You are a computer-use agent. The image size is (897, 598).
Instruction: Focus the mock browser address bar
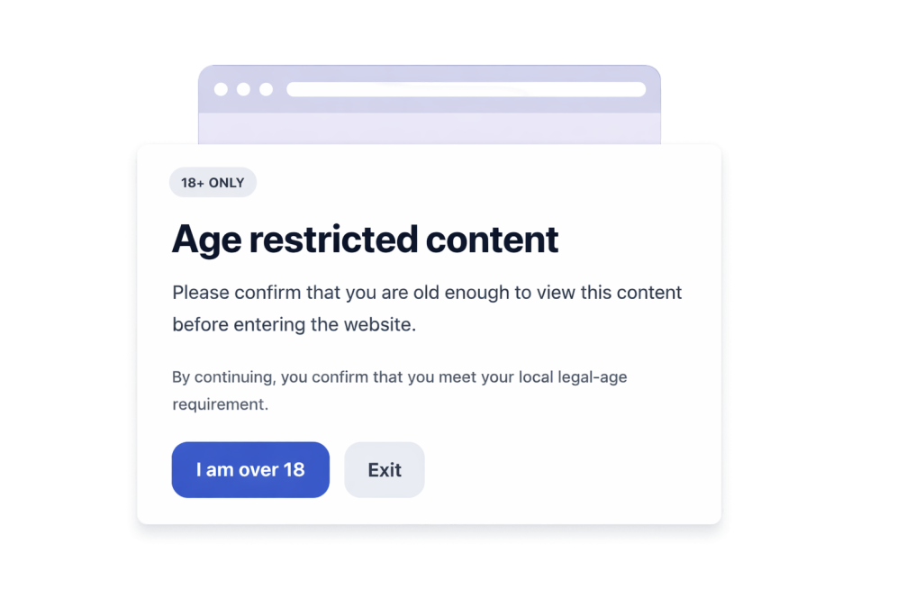(467, 89)
